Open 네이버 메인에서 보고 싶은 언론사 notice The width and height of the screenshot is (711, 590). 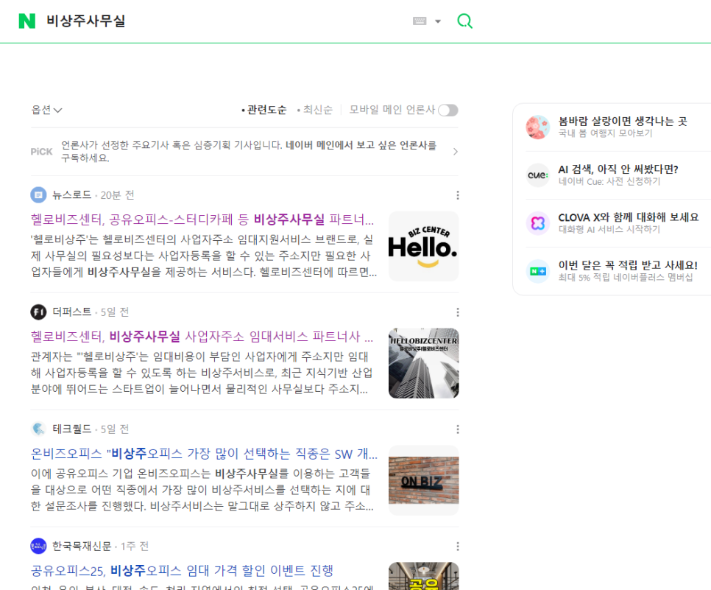pos(361,145)
